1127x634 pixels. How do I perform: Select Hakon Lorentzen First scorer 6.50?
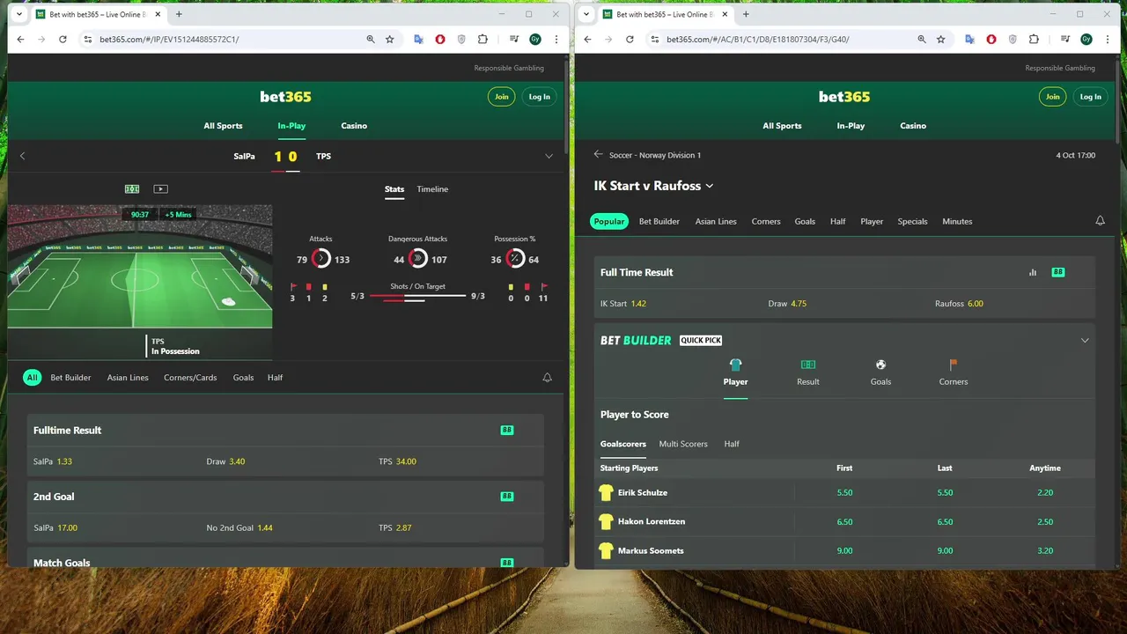point(844,522)
